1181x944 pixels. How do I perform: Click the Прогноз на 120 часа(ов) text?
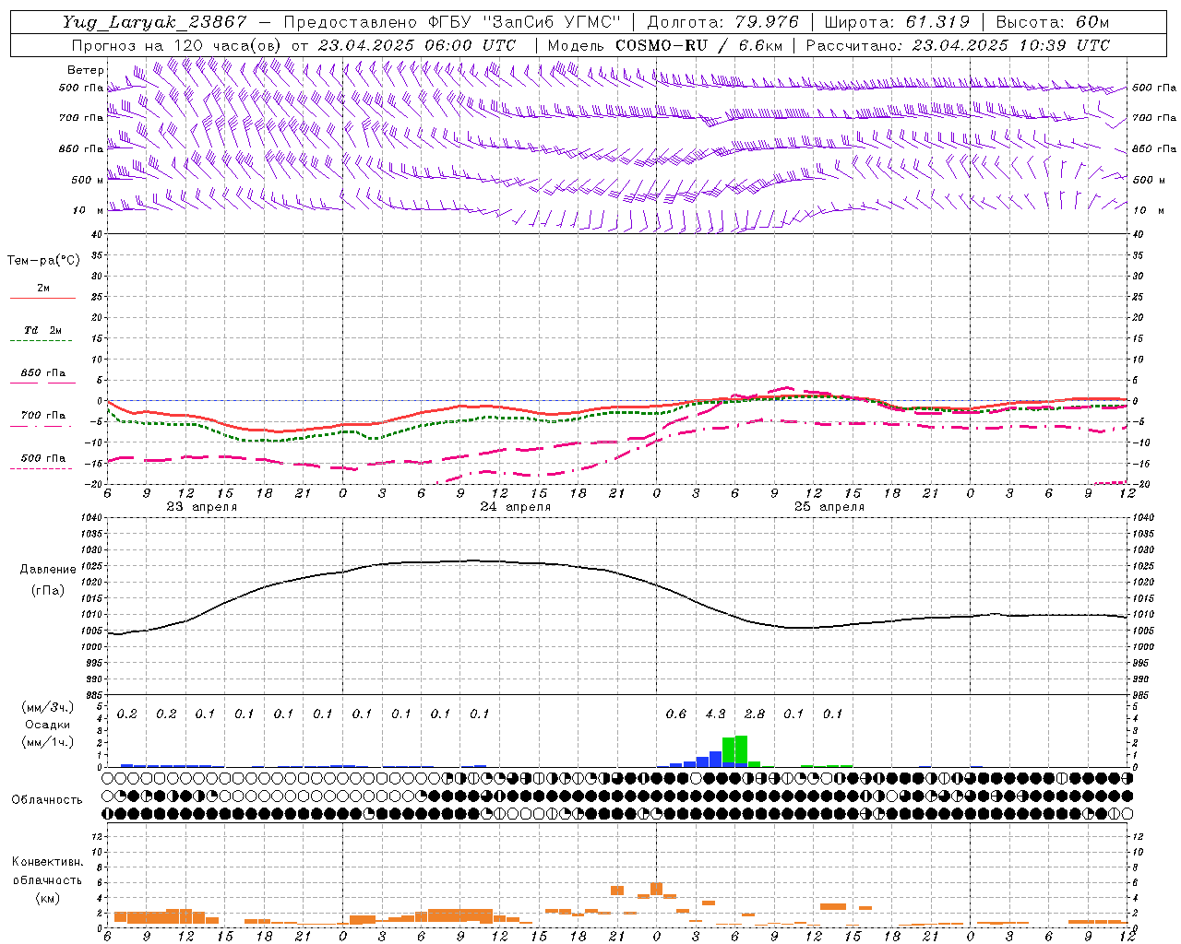point(178,45)
